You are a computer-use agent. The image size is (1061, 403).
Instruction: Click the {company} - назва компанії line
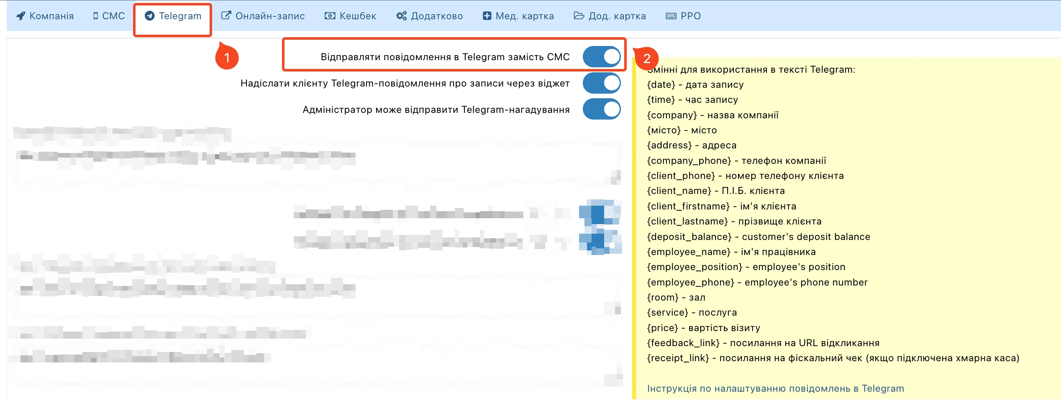[x=713, y=115]
